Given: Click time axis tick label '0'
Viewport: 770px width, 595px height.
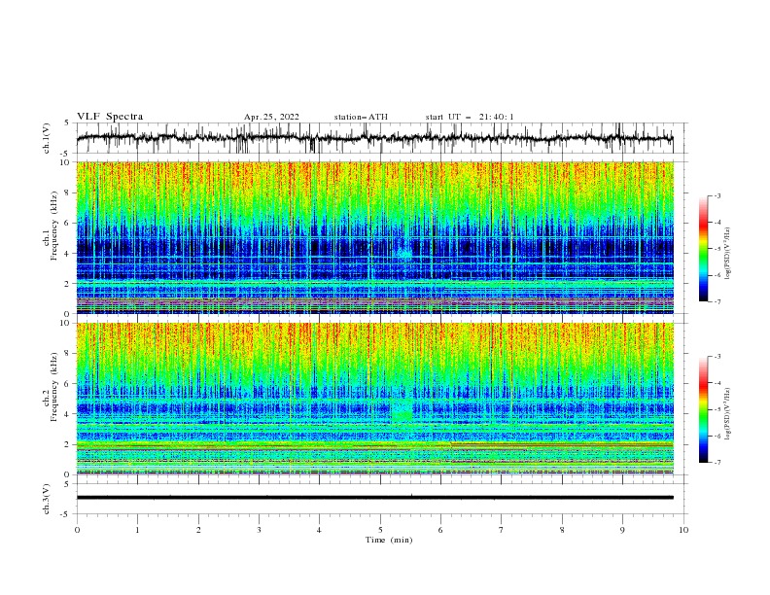Looking at the screenshot, I should click(77, 530).
